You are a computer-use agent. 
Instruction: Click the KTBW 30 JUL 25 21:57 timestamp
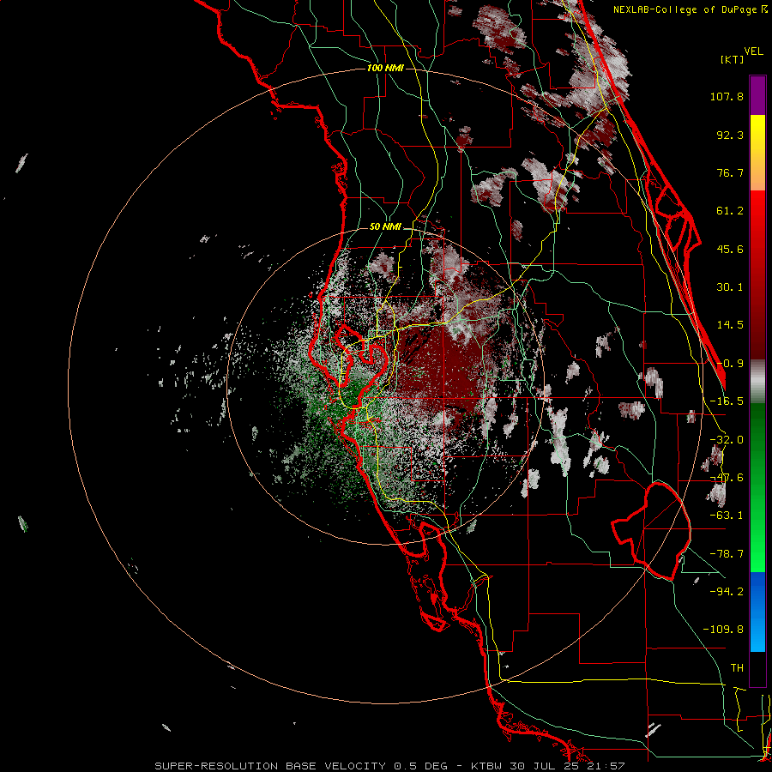(x=548, y=766)
